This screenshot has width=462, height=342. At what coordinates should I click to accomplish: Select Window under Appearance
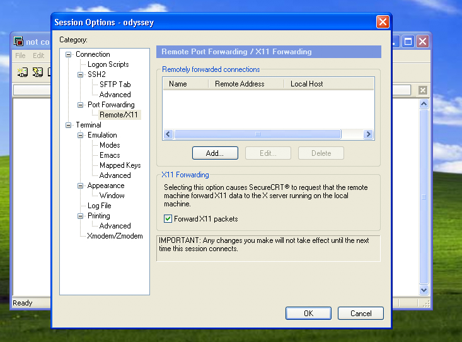pos(112,196)
